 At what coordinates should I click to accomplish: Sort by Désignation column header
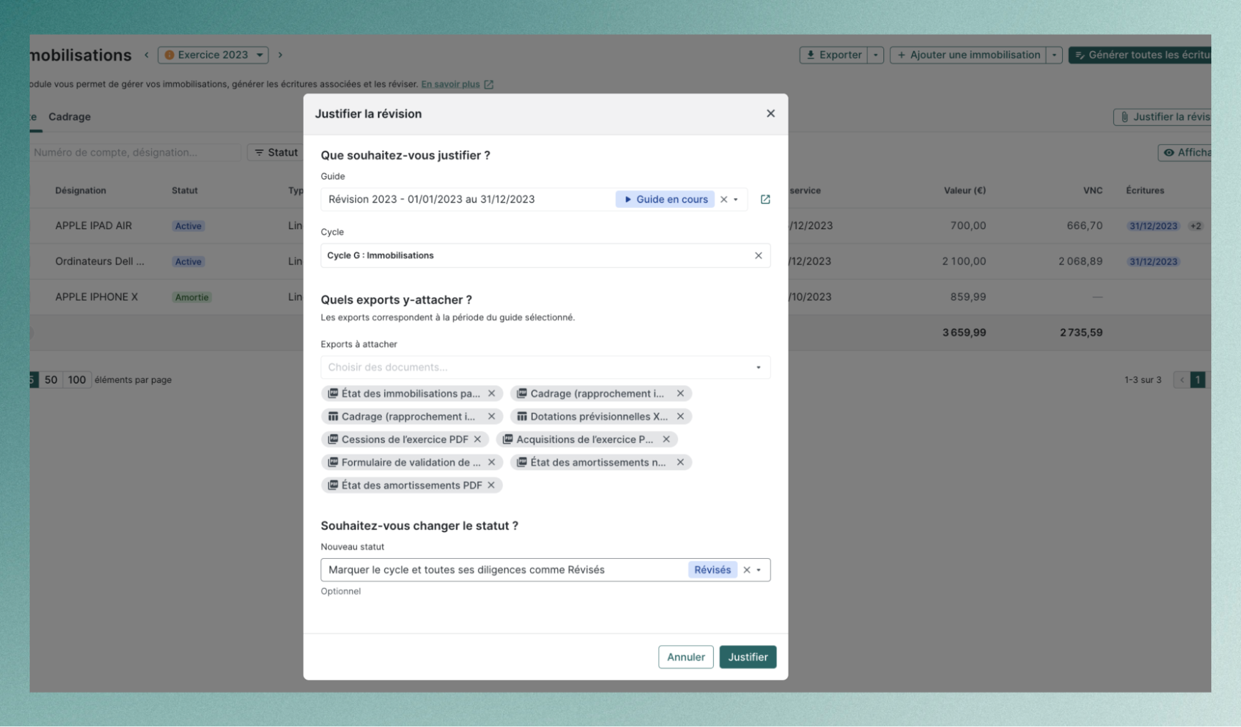(x=81, y=191)
